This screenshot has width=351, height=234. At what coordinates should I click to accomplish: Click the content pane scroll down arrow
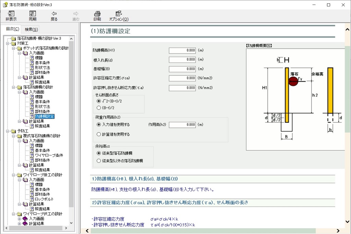click(348, 222)
